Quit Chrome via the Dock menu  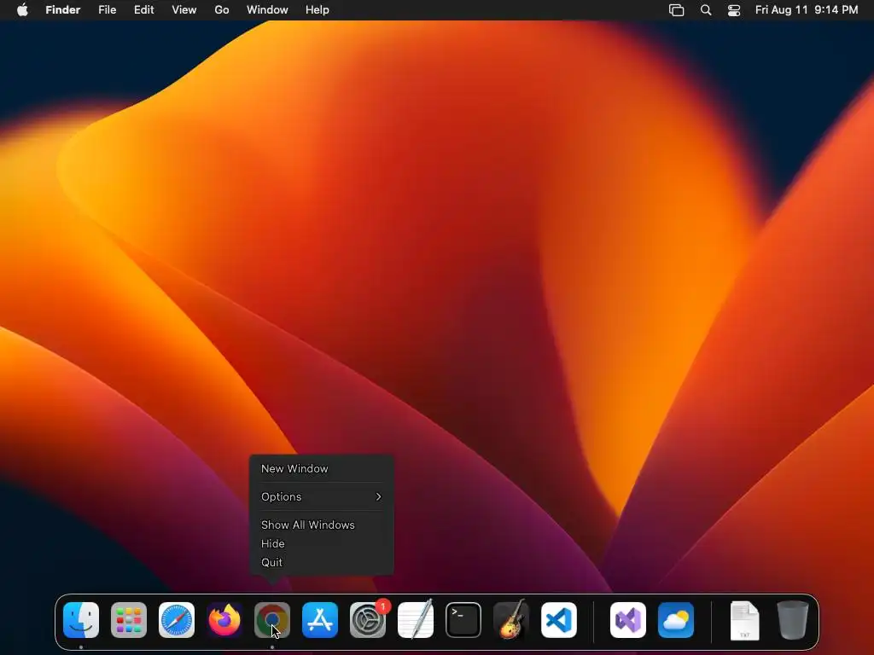[321, 563]
